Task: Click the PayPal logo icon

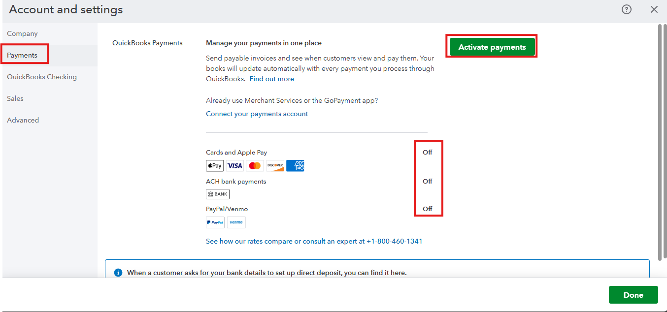Action: click(215, 222)
